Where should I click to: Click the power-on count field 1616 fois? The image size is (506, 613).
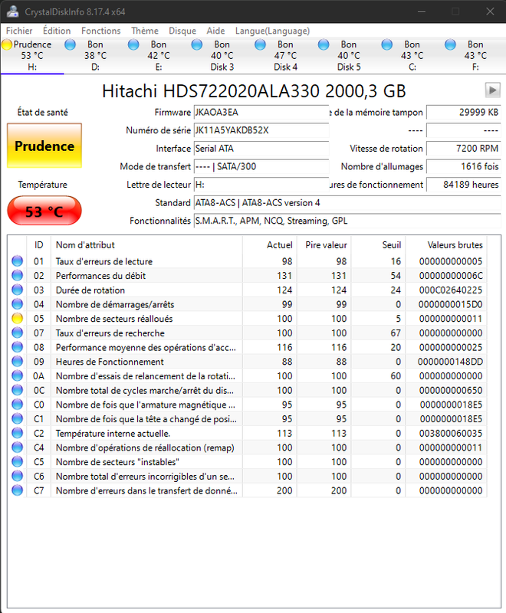point(463,166)
